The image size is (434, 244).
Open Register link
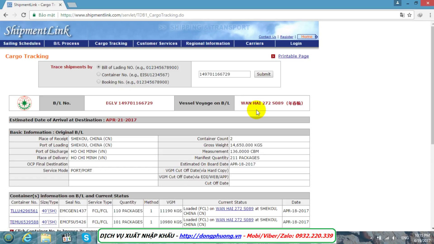point(287,37)
